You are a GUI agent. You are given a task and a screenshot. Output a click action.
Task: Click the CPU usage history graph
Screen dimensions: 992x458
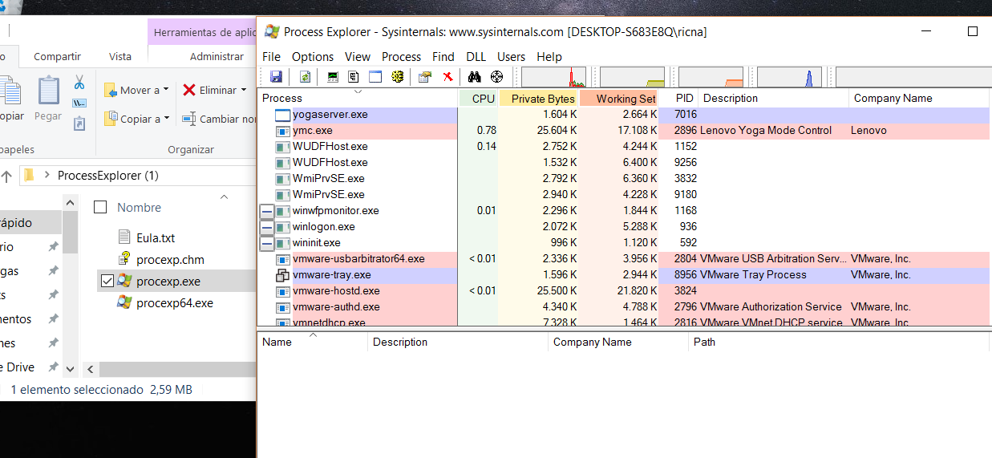pos(554,78)
